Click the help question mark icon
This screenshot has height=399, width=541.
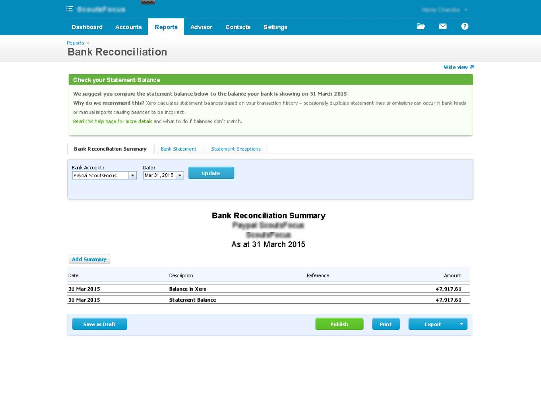(465, 26)
